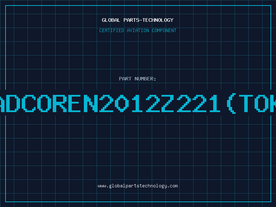Click the large scrolling part number text
The image size is (276, 207).
138,103
